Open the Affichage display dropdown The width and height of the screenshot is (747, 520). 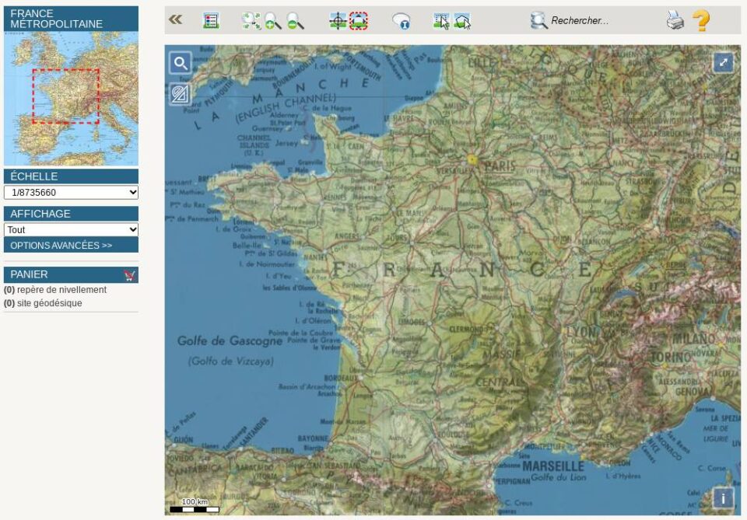(x=71, y=230)
